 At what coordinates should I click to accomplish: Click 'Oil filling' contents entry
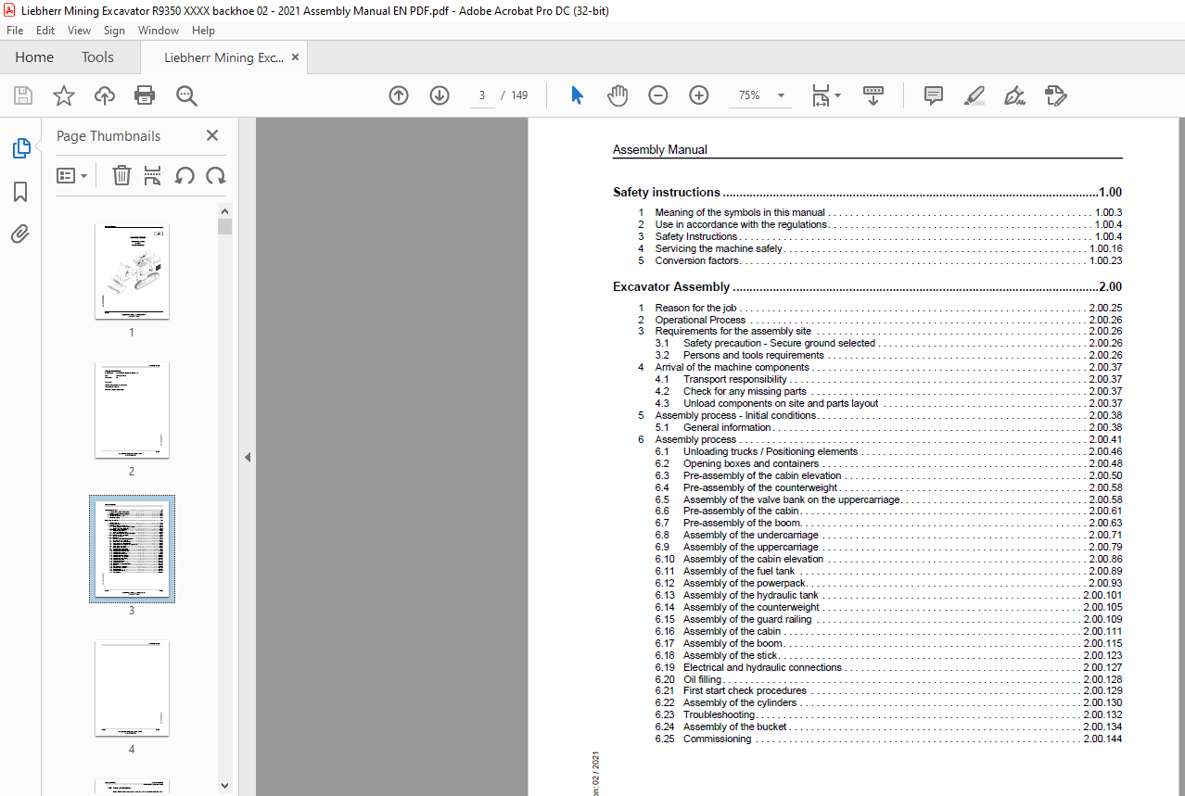pos(888,679)
